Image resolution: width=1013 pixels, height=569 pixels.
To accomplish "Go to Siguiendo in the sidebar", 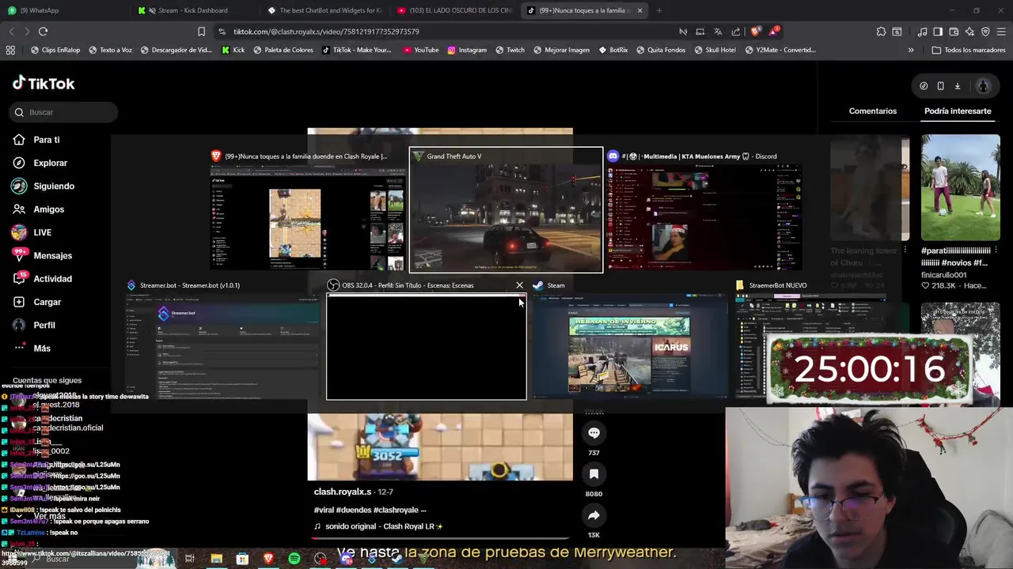I will (53, 186).
